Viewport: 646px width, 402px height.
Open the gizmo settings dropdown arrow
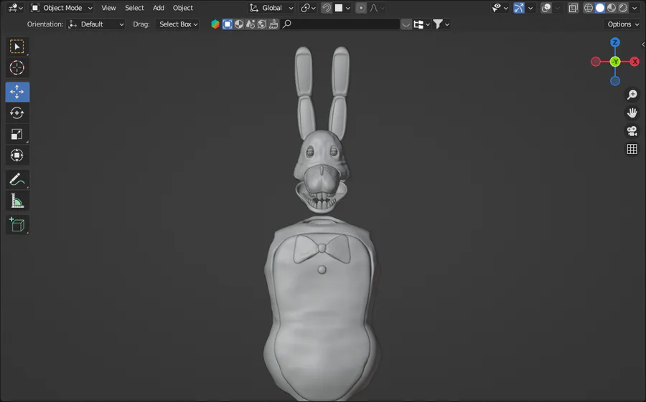(530, 8)
